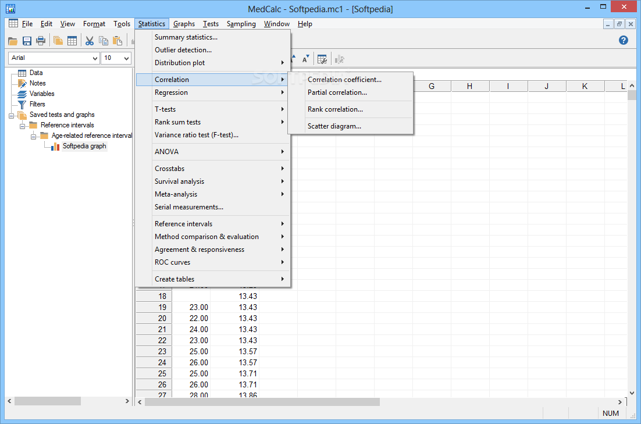Click the Save floppy disk icon
The image size is (641, 424).
(27, 41)
